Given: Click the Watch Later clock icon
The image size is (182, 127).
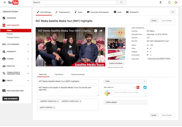Looking at the screenshot, I should [96, 31].
